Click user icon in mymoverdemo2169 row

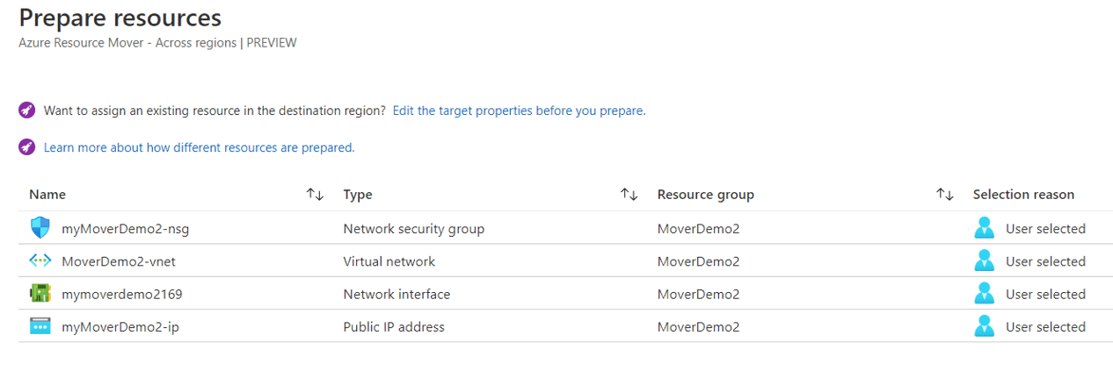(984, 294)
